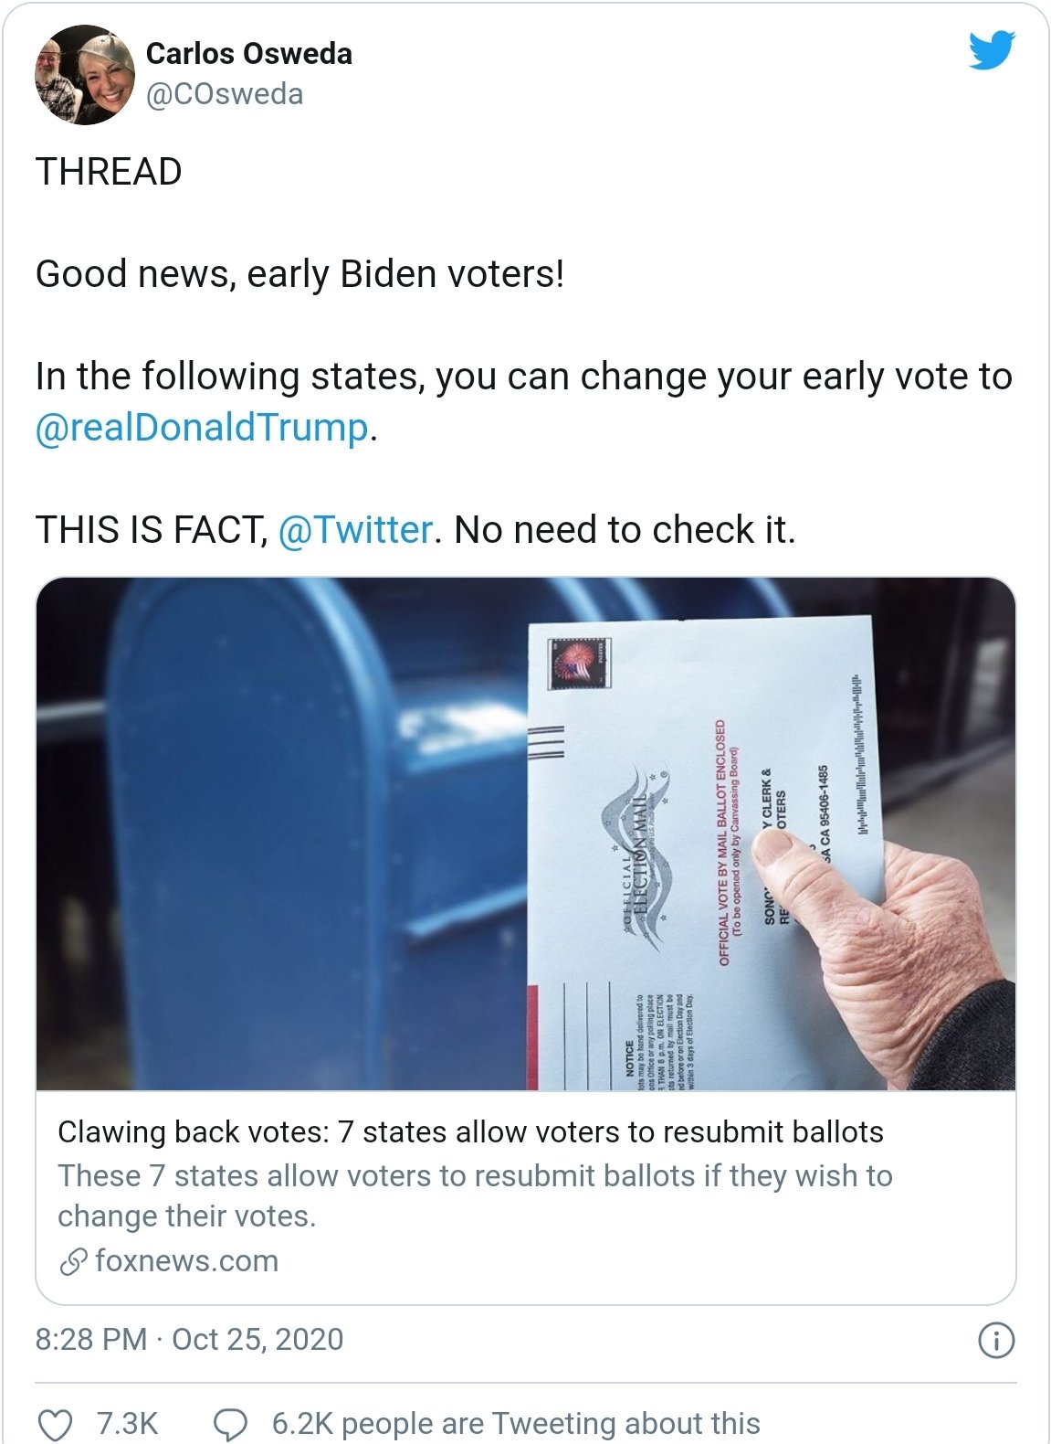Screen dimensions: 1051x1444
Task: Click the 'THREAD' text in the tweet
Action: tap(109, 172)
